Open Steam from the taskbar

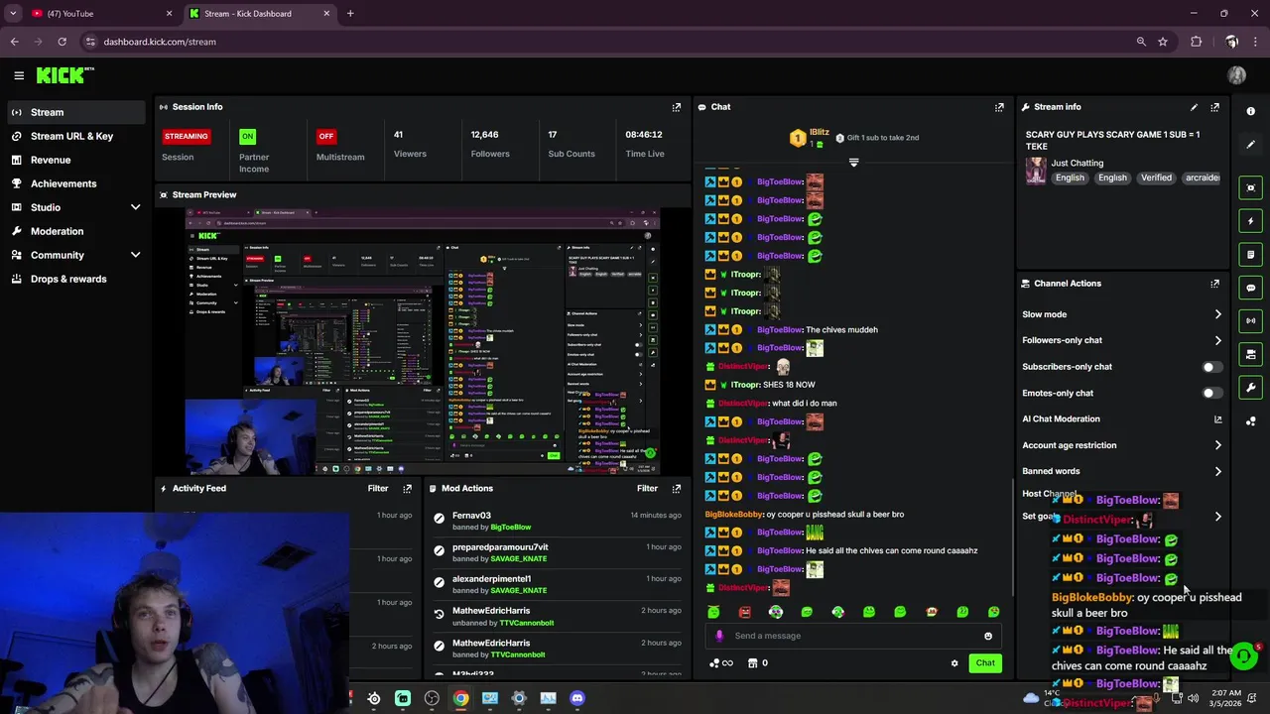(374, 698)
